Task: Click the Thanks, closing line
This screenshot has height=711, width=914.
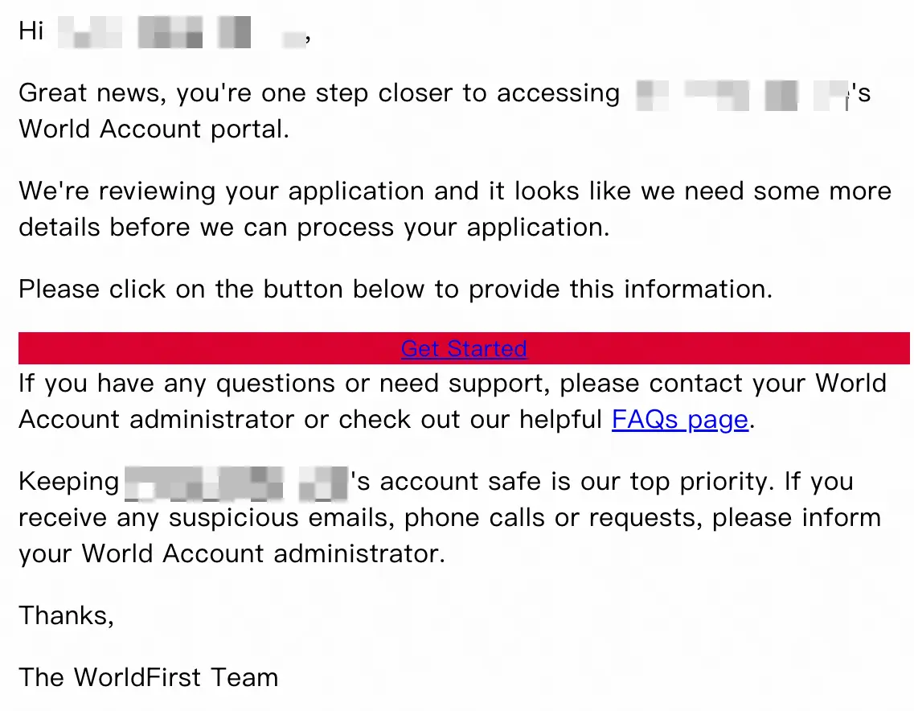Action: coord(67,616)
